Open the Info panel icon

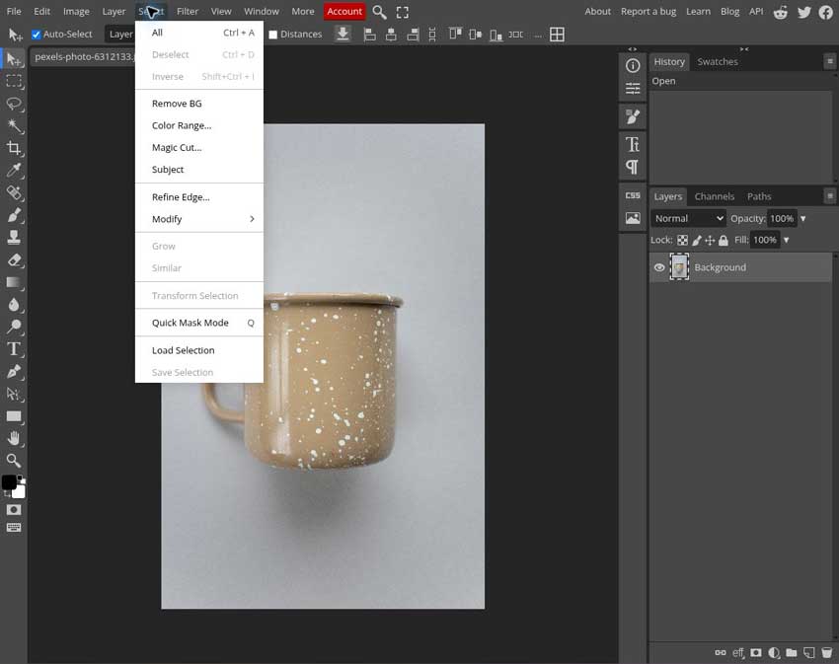633,65
